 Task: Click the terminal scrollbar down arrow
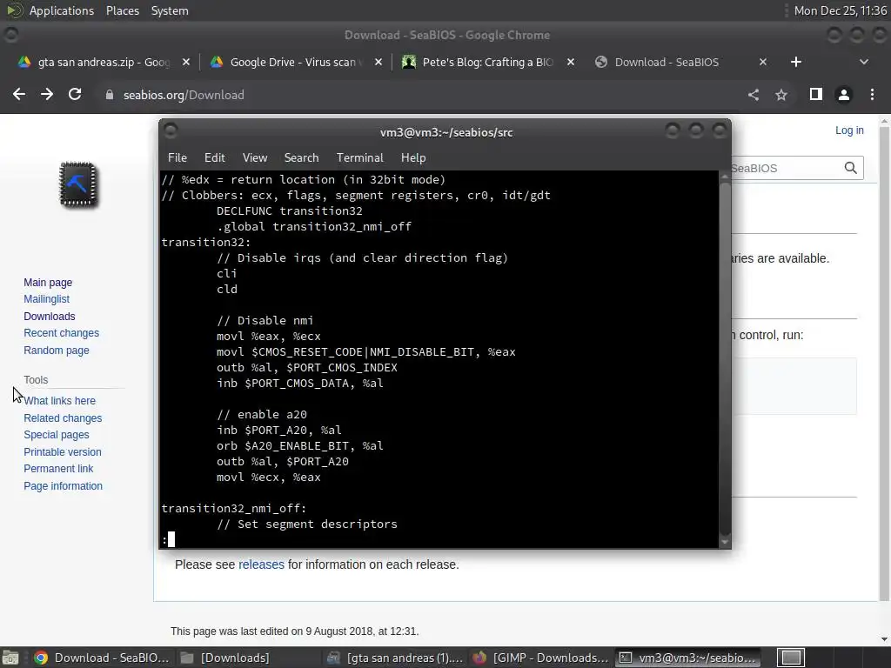725,543
